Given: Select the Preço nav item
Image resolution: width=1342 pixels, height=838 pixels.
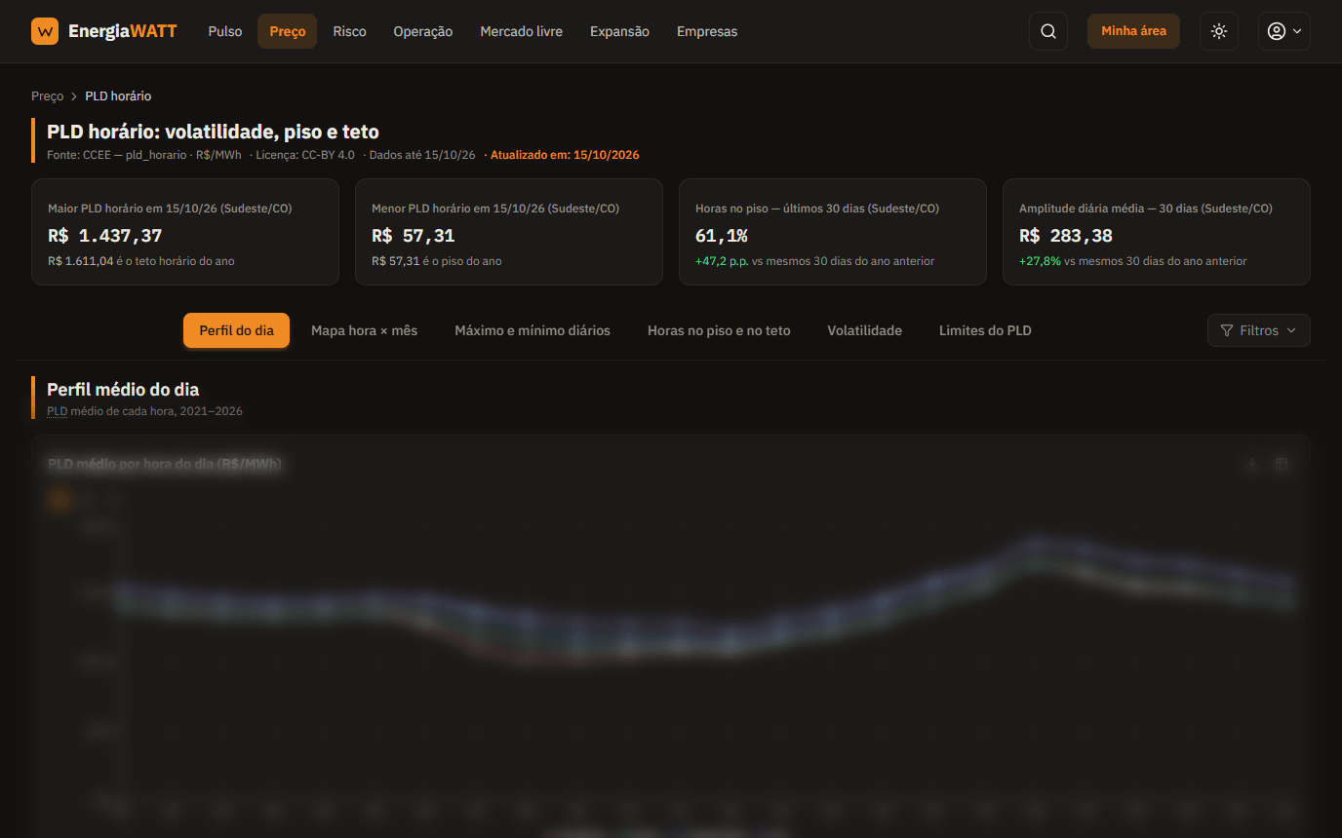Looking at the screenshot, I should tap(288, 31).
